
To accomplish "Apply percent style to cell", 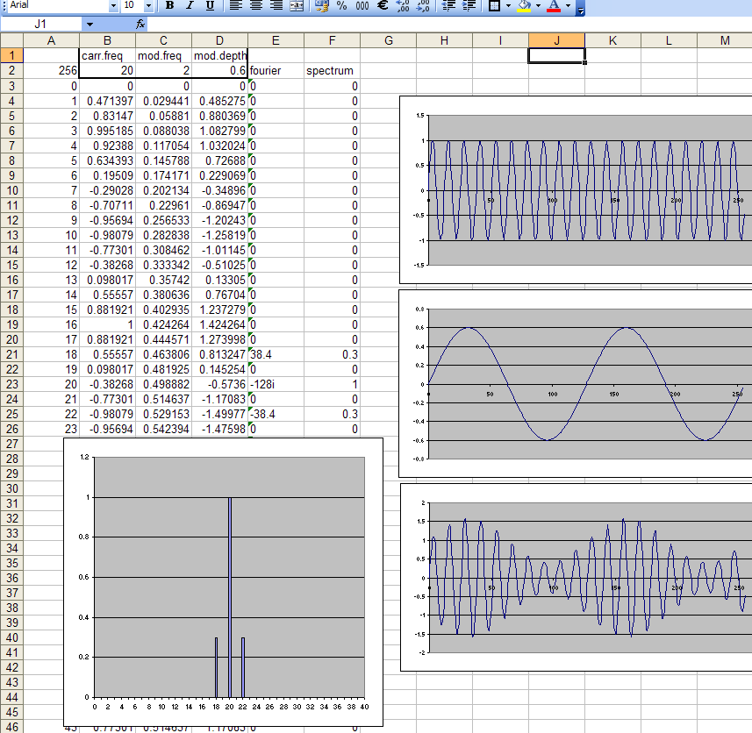I will 341,6.
